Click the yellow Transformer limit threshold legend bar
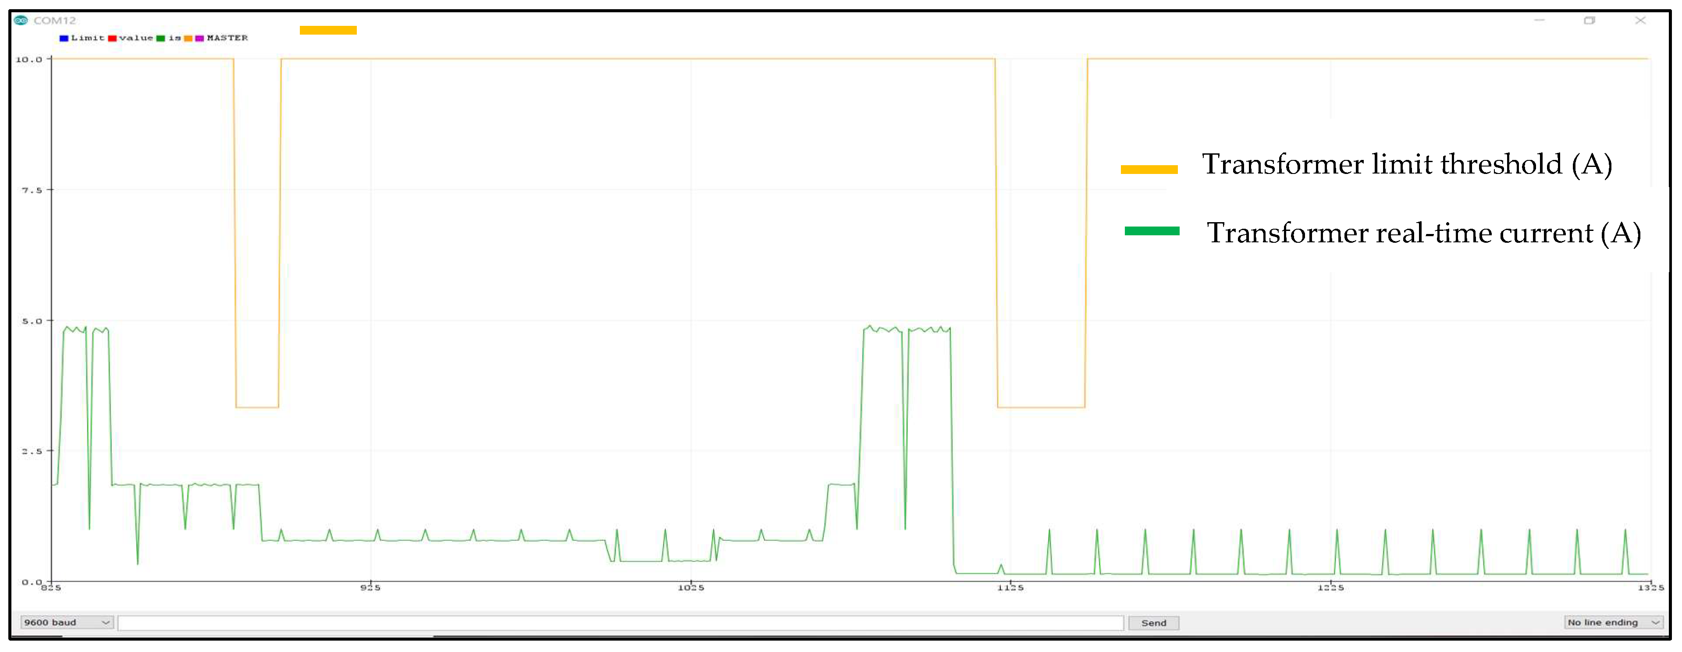The width and height of the screenshot is (1682, 652). pos(1149,170)
